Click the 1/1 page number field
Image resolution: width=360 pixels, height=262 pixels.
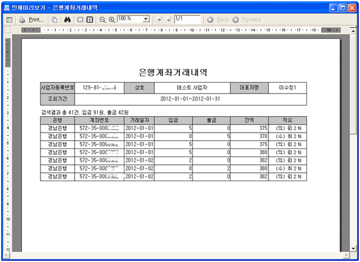click(188, 19)
